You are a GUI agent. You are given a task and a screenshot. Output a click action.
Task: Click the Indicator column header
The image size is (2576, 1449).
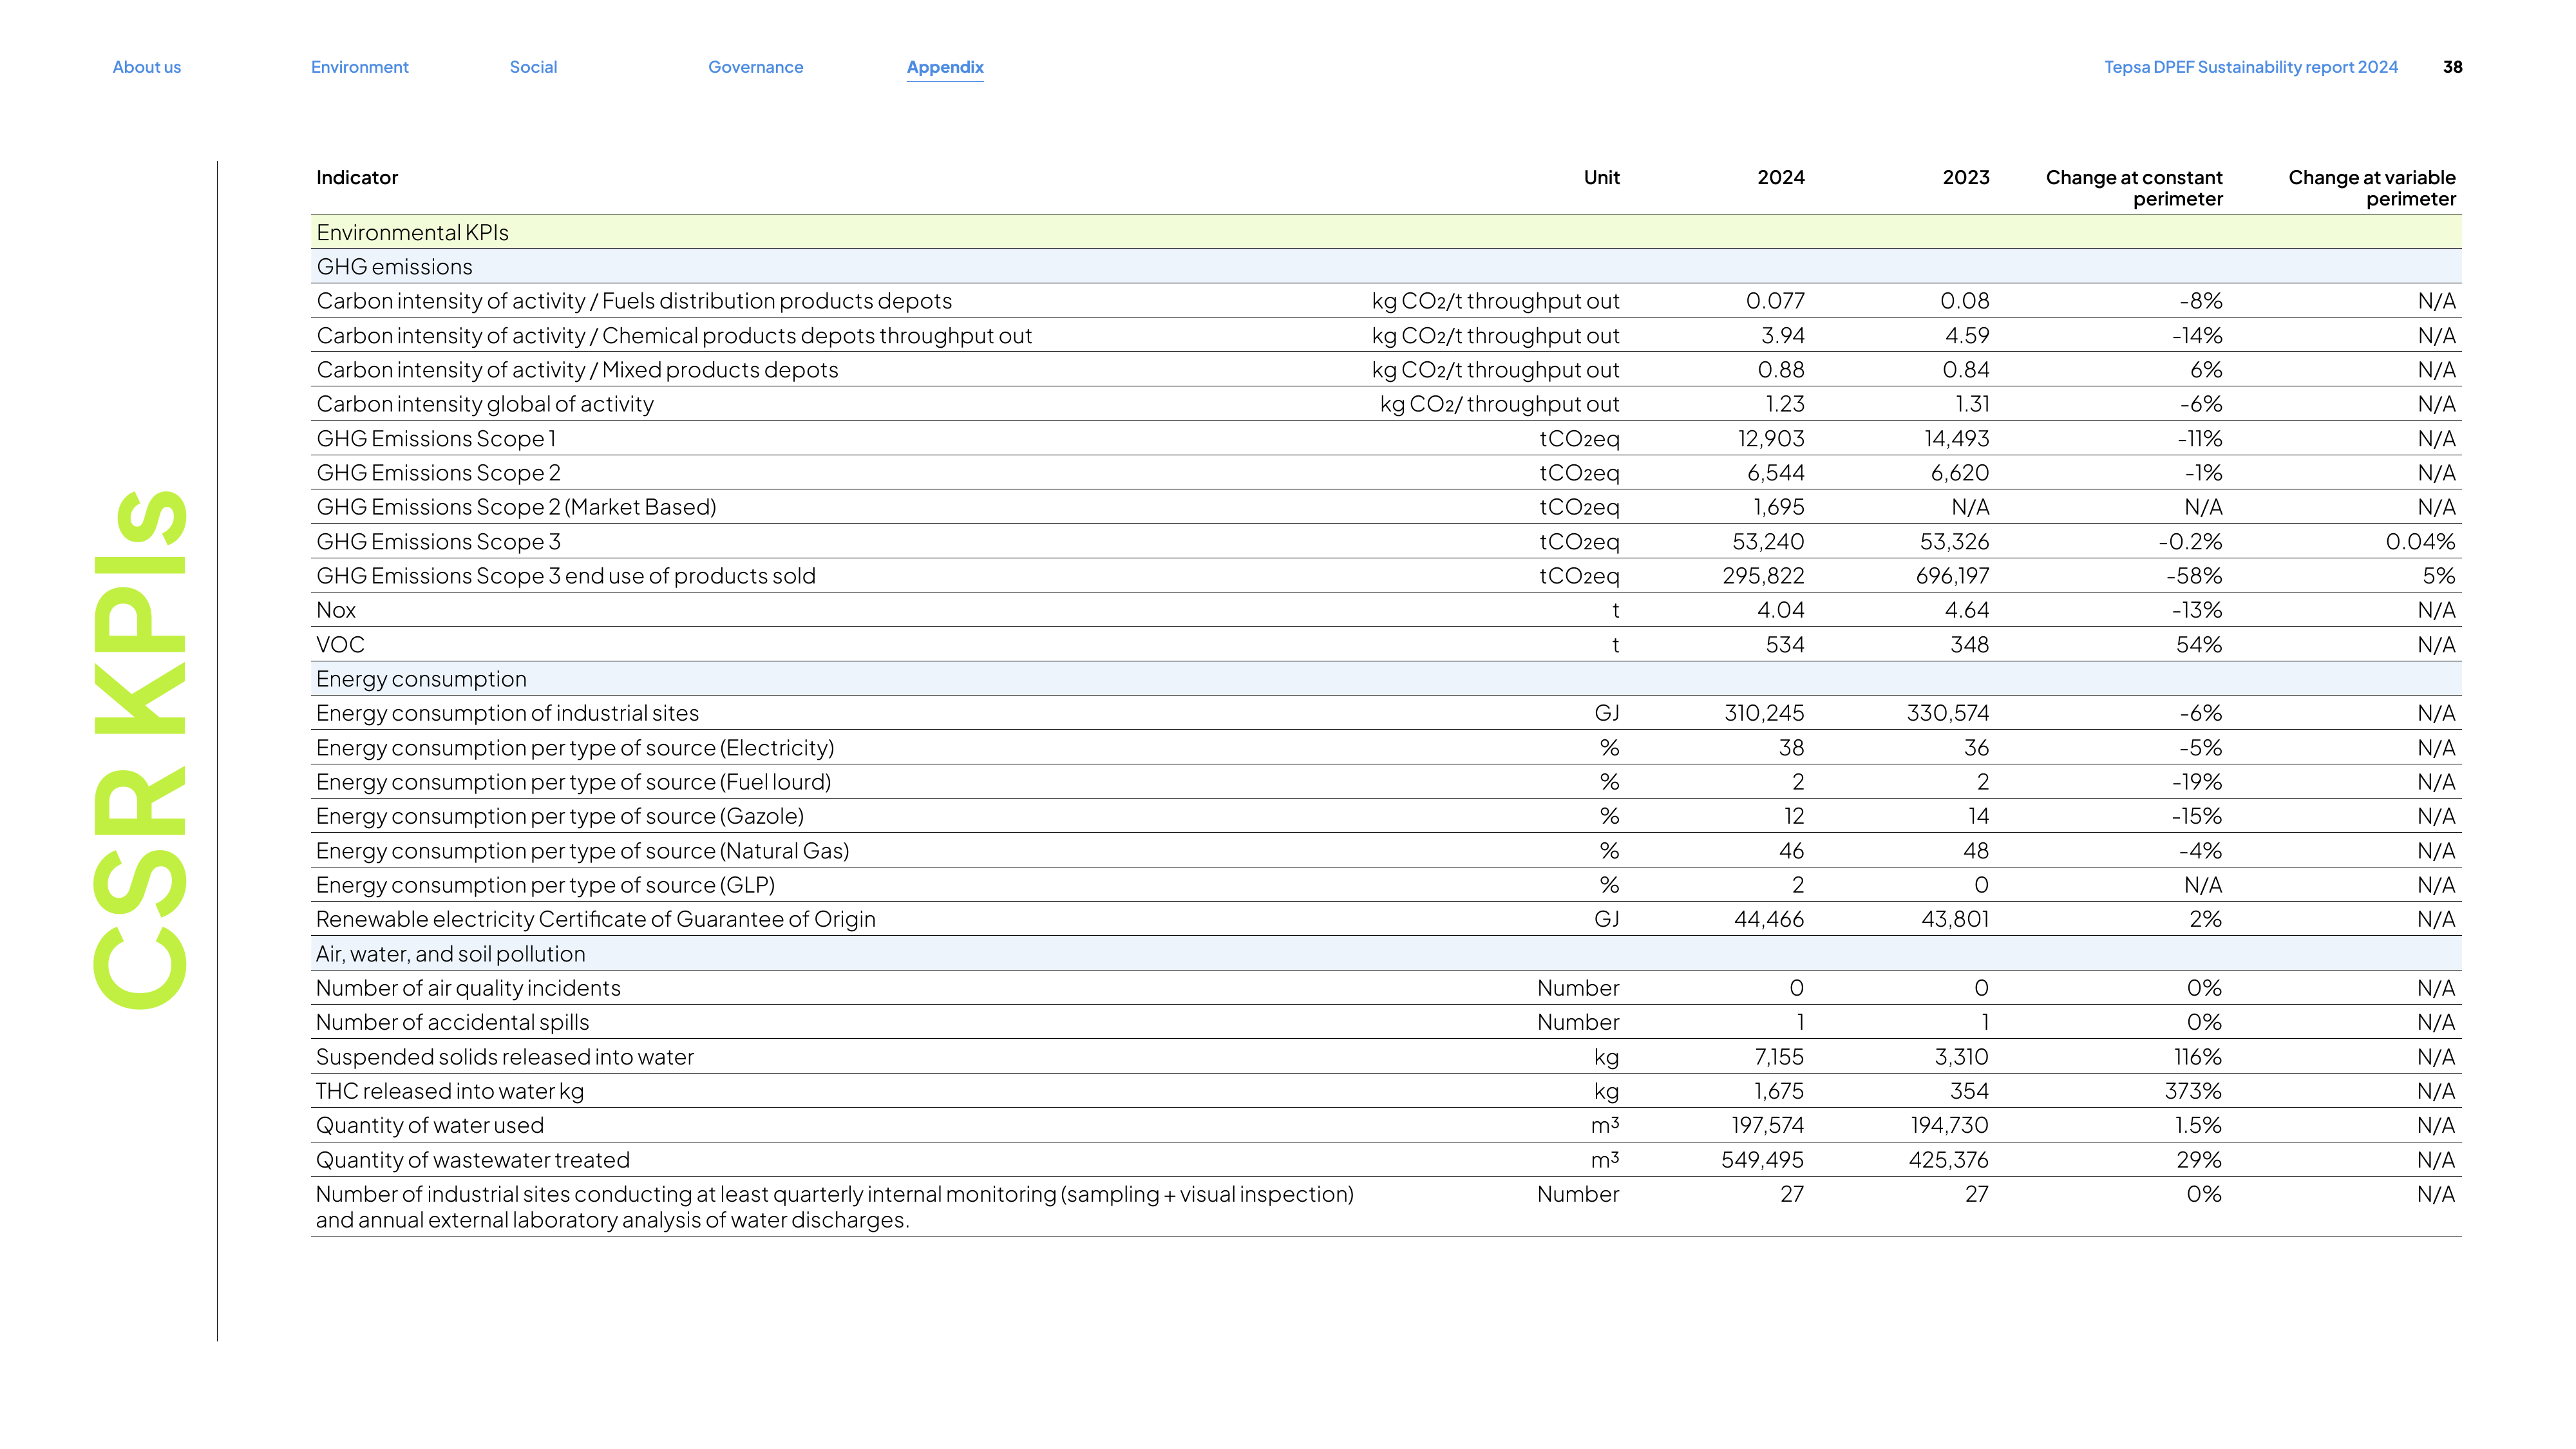click(x=357, y=177)
